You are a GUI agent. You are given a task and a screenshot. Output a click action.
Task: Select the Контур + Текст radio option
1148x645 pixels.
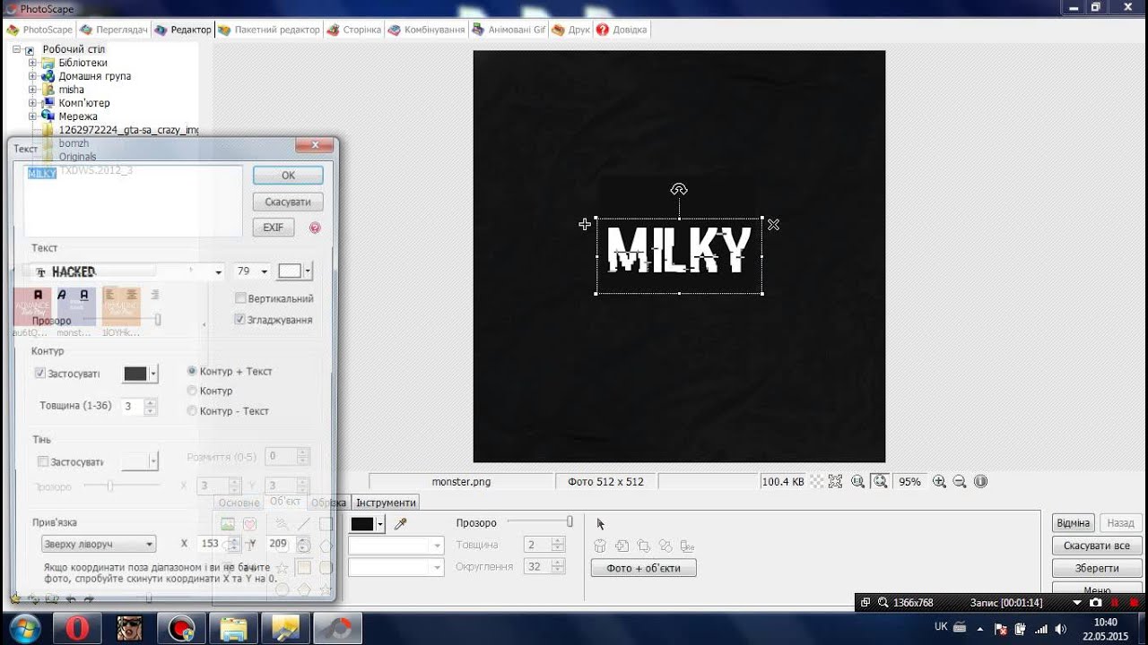point(192,371)
